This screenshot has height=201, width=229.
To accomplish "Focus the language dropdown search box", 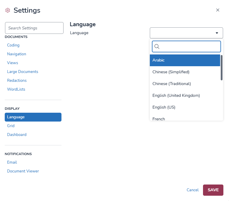I will pyautogui.click(x=190, y=46).
